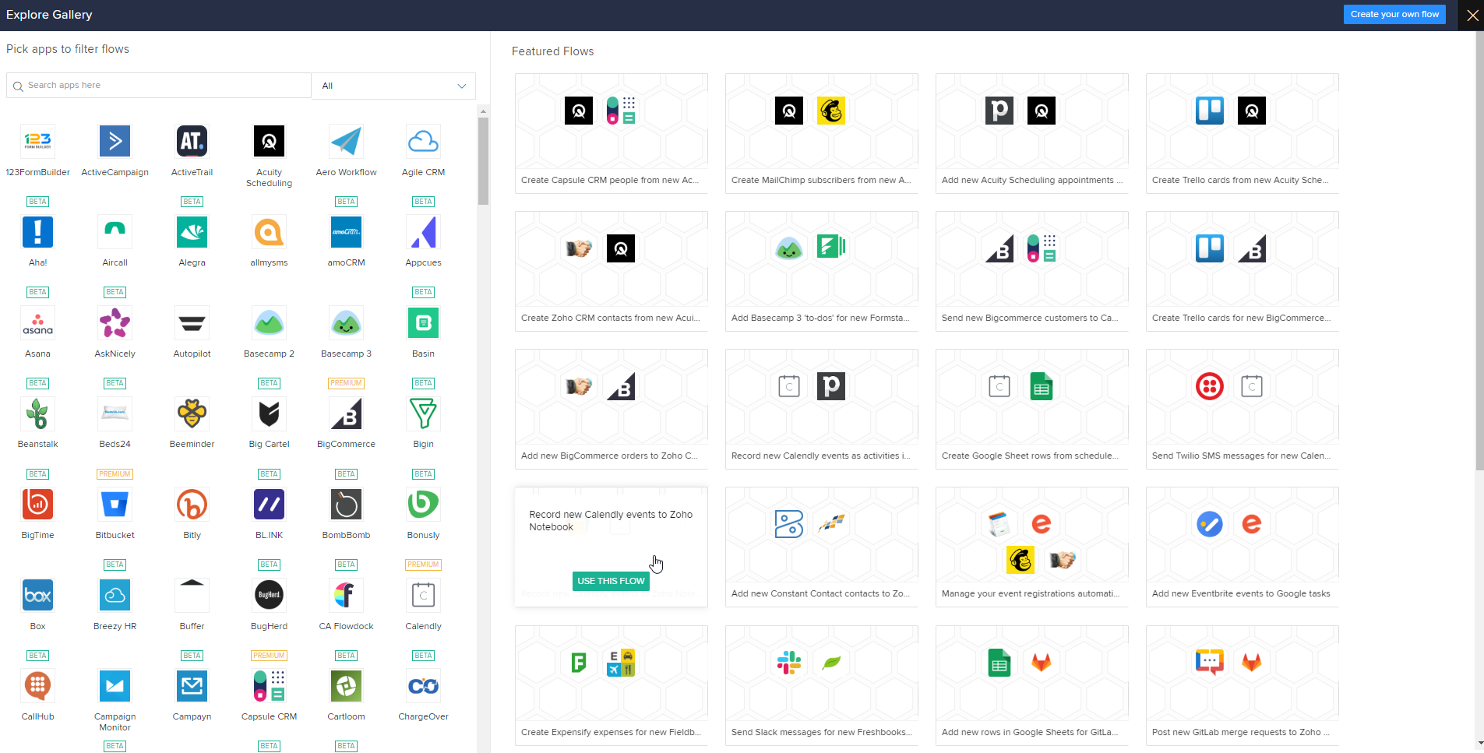Choose the Bitbucket app icon

pyautogui.click(x=115, y=505)
